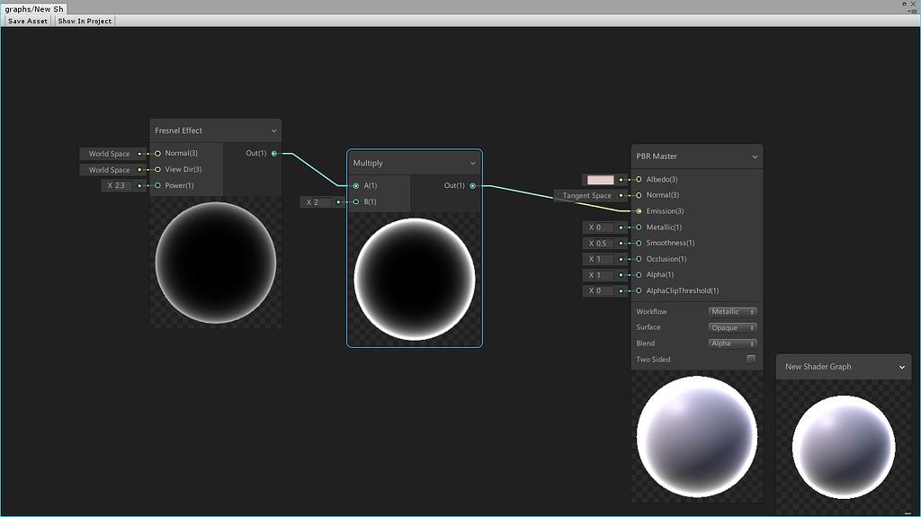Click the Smoothness(1) port on PBR Master
The height and width of the screenshot is (517, 921).
tap(639, 244)
